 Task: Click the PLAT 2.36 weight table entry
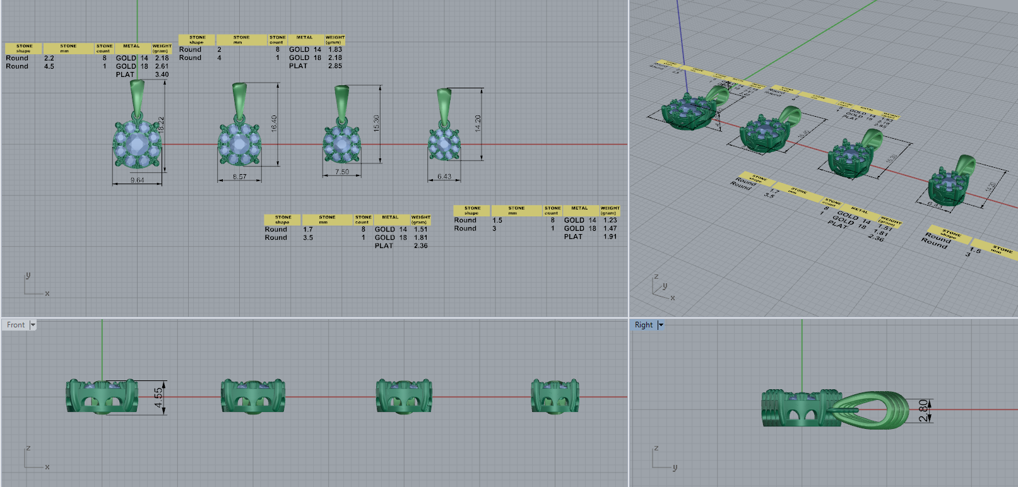click(x=401, y=246)
